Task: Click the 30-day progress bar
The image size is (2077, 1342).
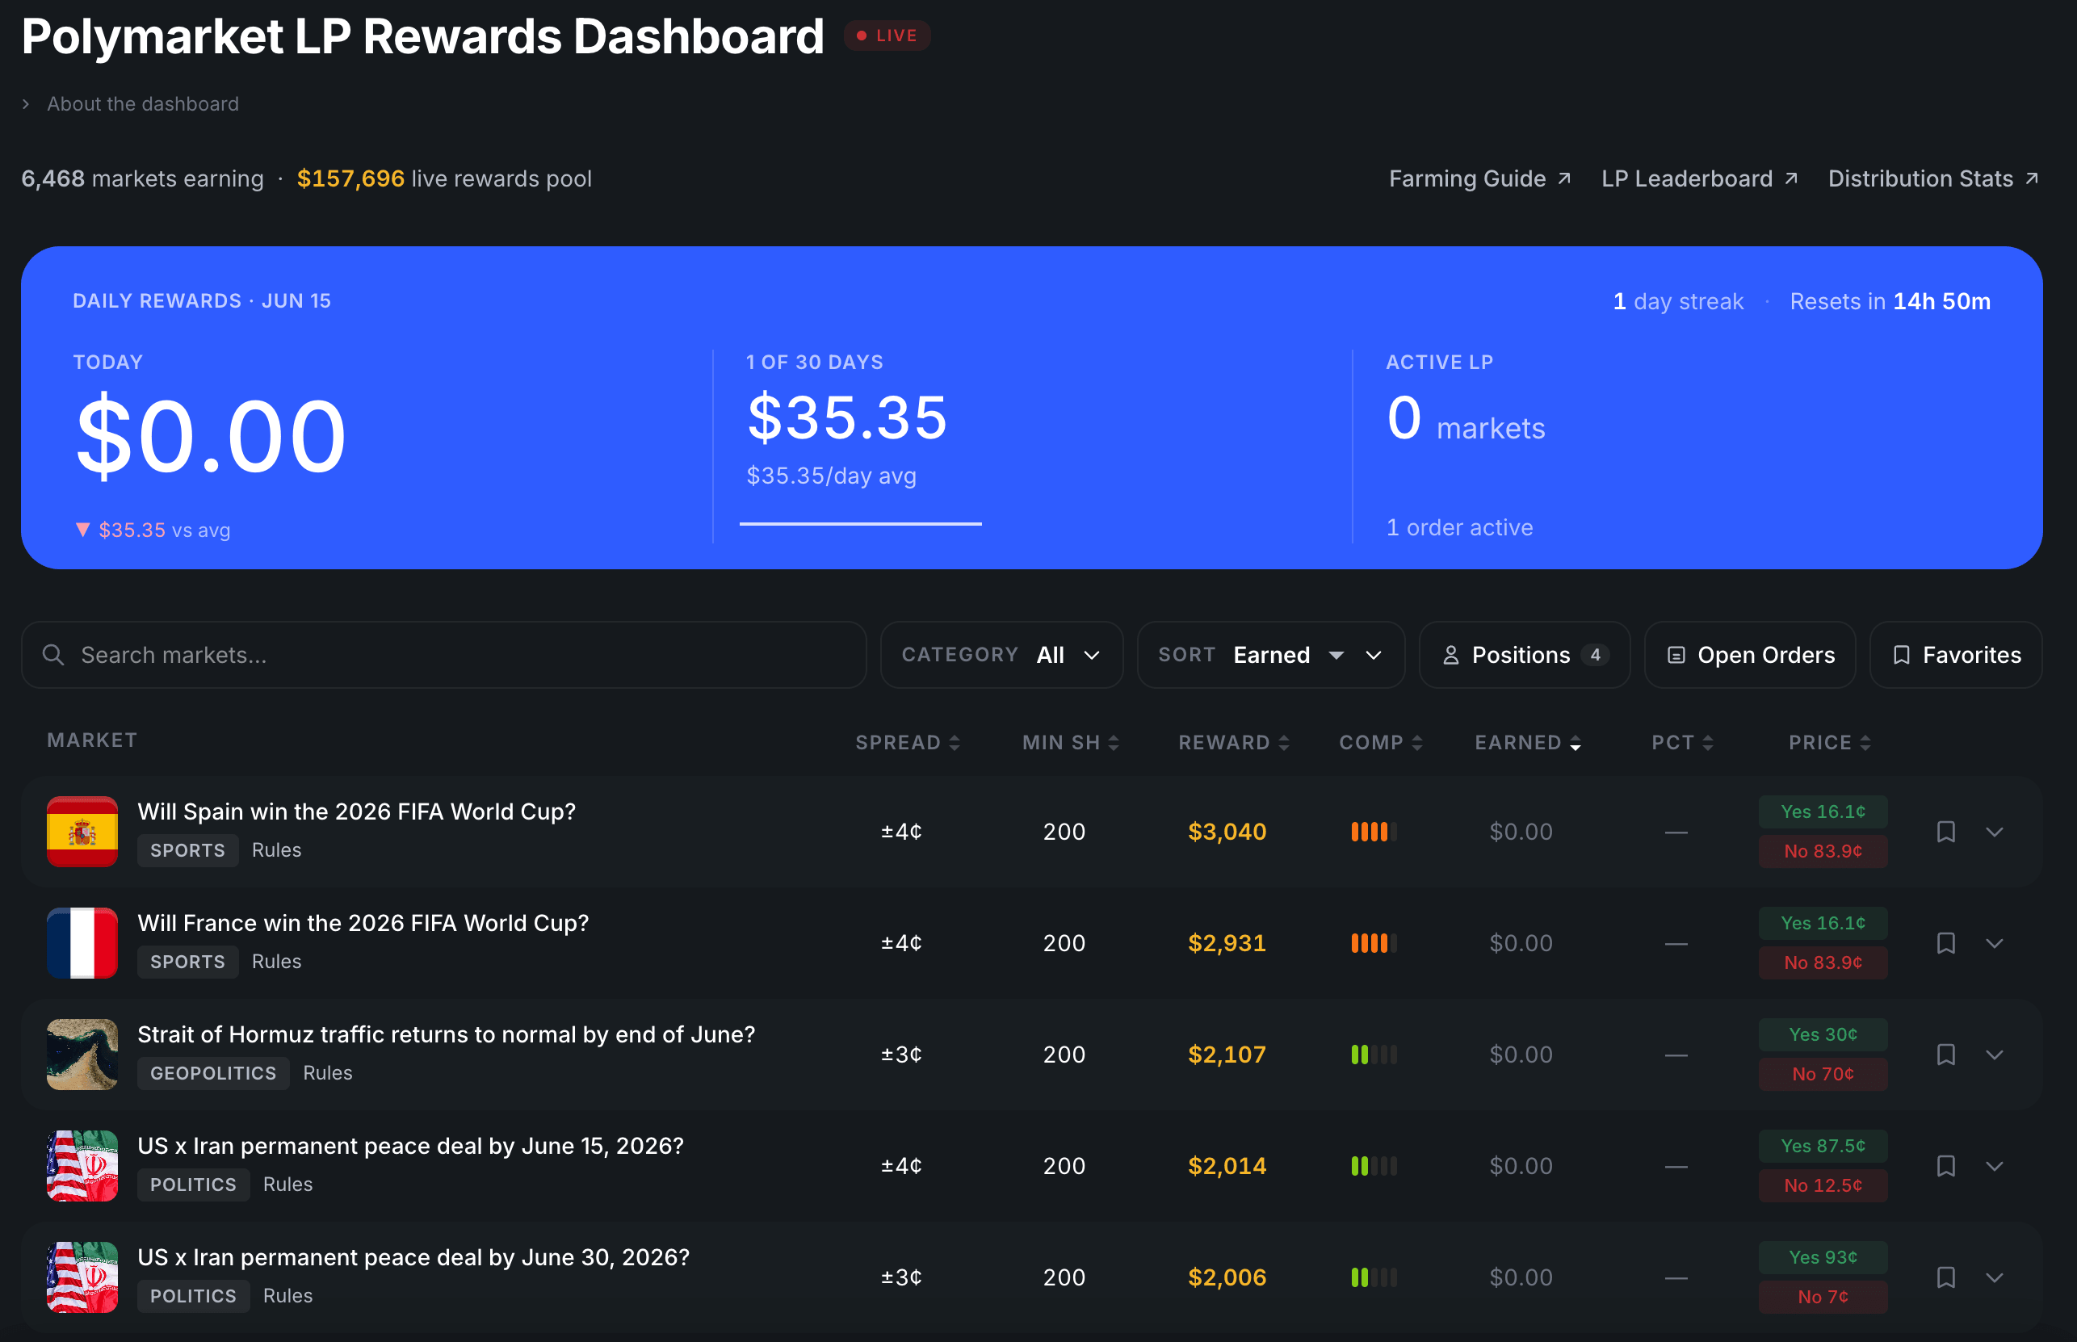Action: [x=860, y=524]
